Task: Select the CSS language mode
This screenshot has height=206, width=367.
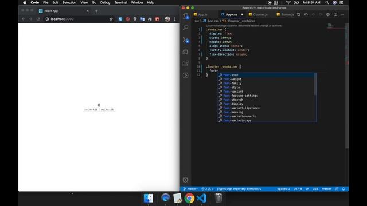Action: (x=315, y=189)
